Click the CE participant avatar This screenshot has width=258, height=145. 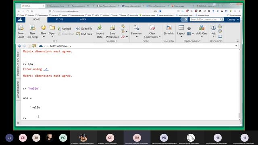(23, 138)
